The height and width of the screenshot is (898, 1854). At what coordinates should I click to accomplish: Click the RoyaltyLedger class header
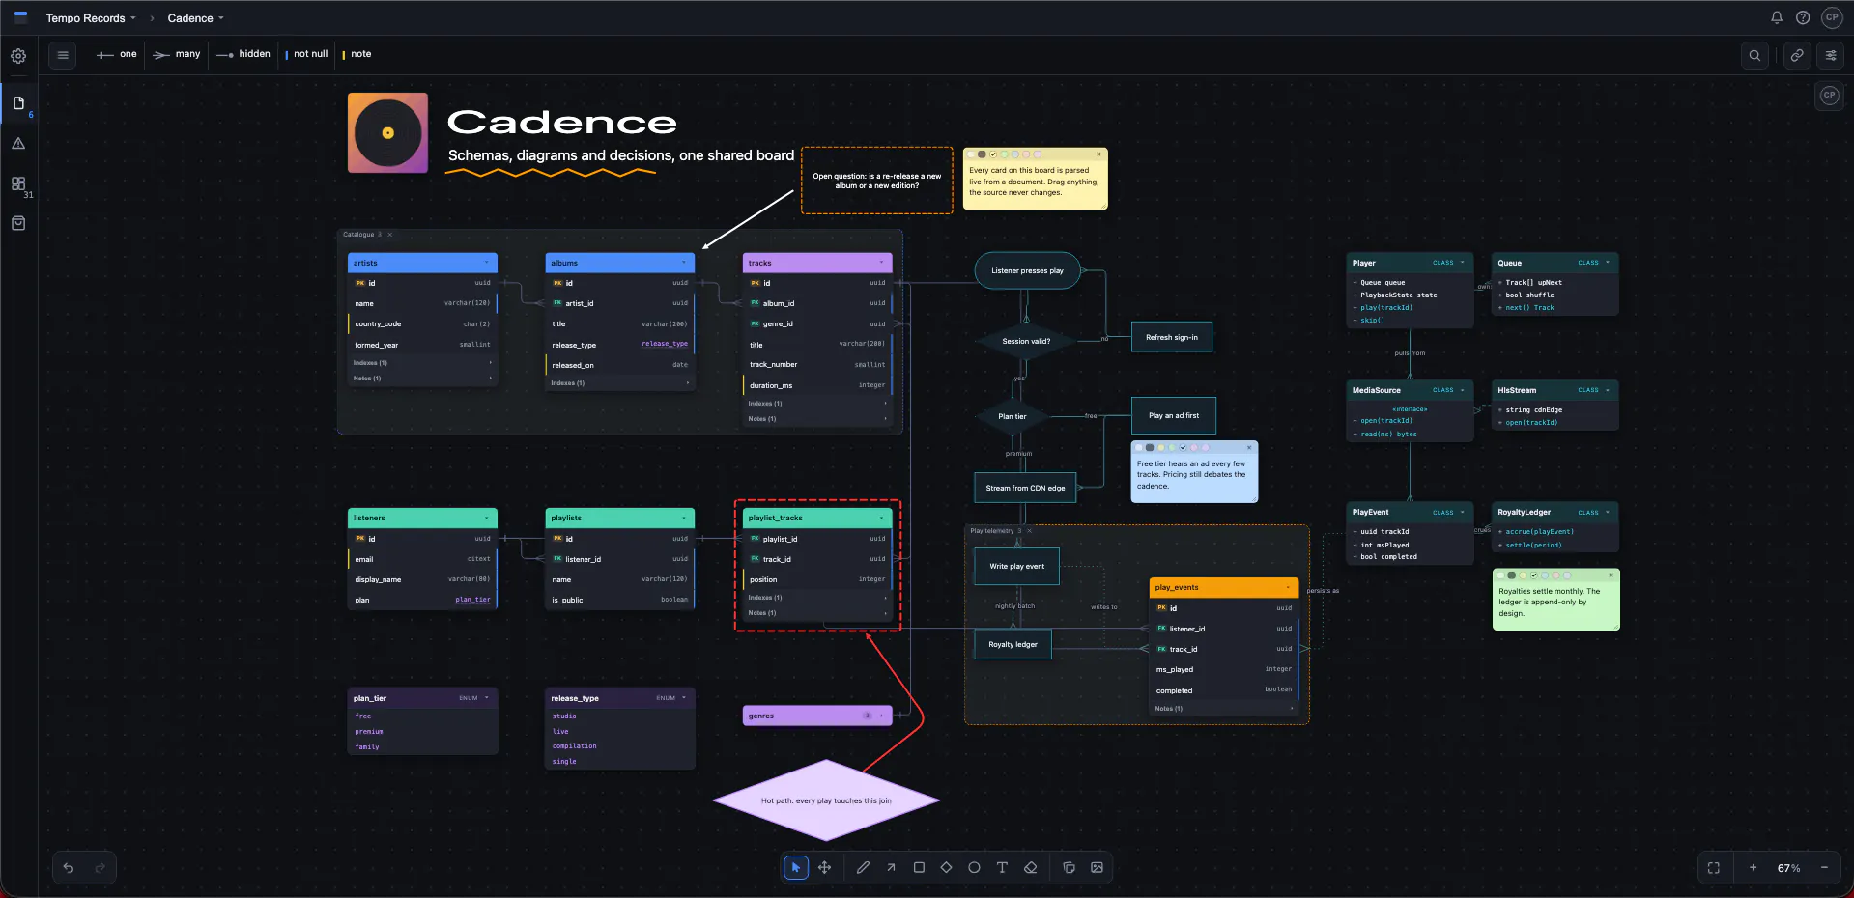[x=1555, y=512]
